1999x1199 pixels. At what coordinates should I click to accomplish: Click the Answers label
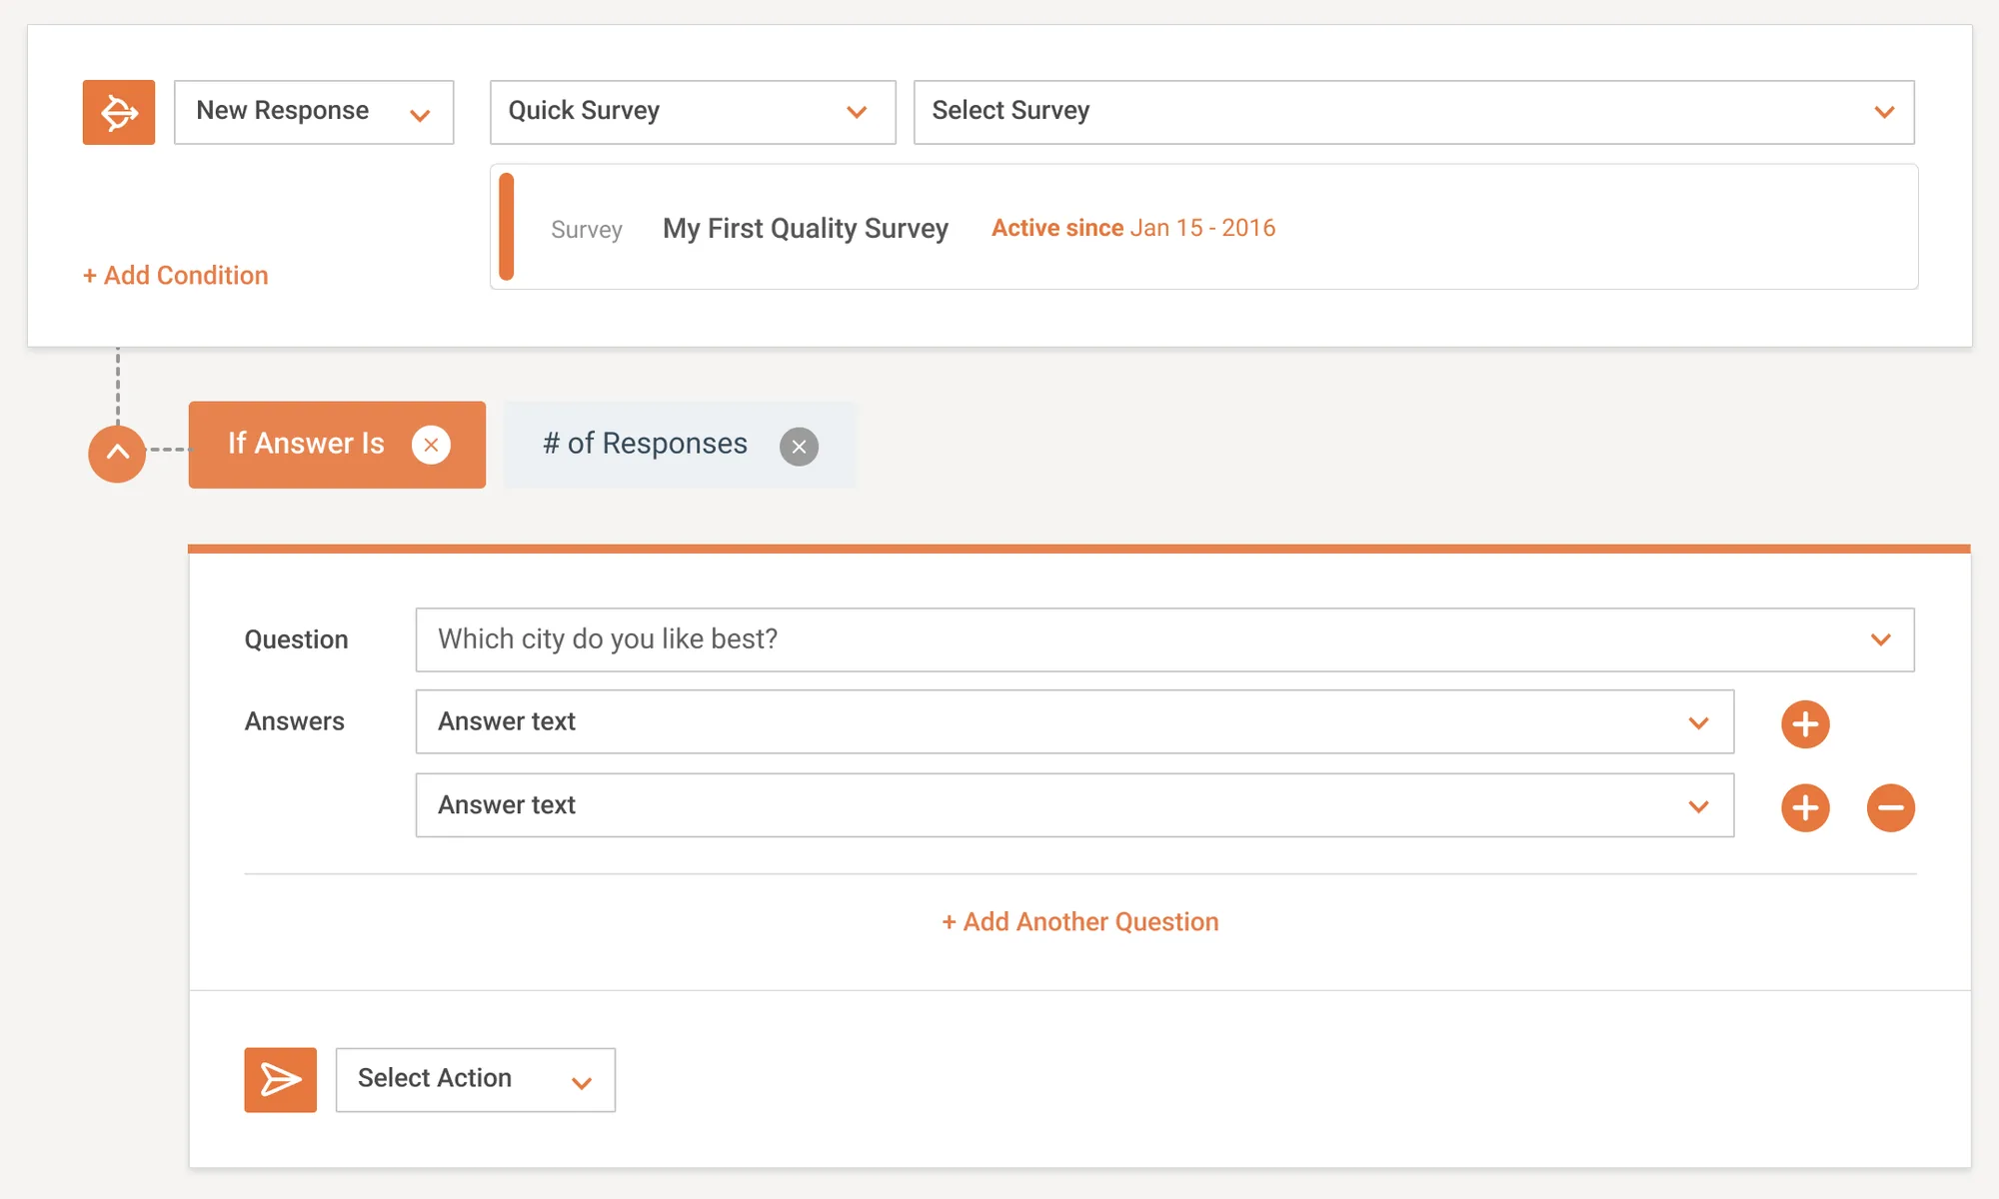(x=295, y=721)
